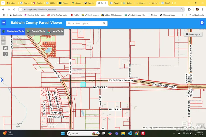Zoom out of the map
The height and width of the screenshot is (137, 206).
[3, 43]
